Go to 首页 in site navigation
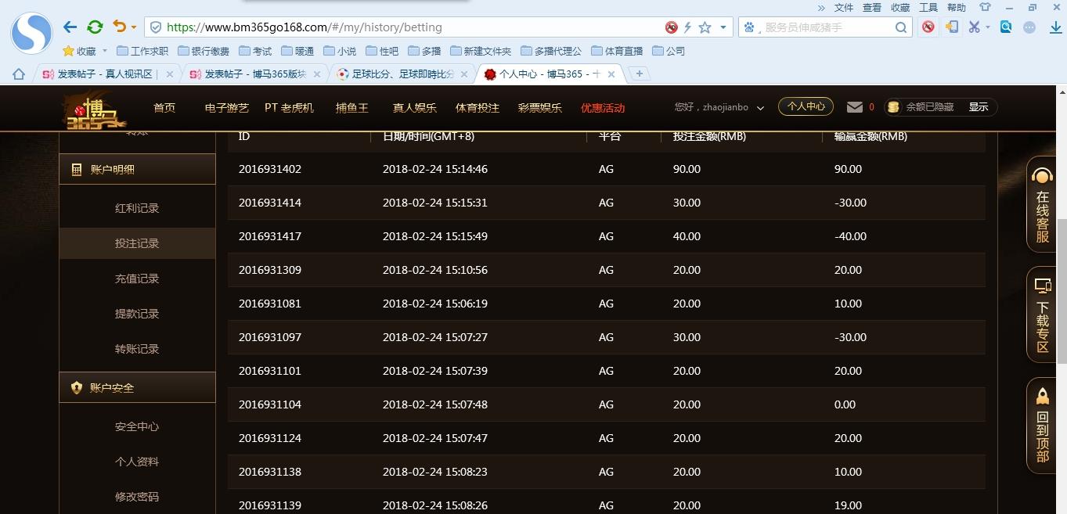 pos(164,108)
